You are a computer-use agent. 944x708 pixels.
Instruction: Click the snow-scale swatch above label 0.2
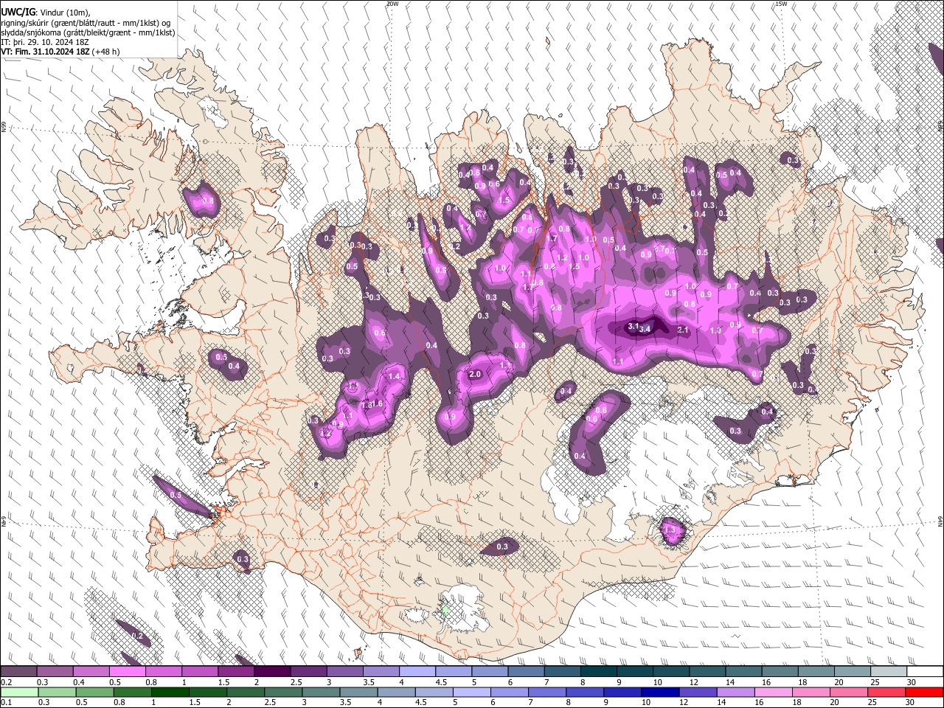pyautogui.click(x=18, y=672)
